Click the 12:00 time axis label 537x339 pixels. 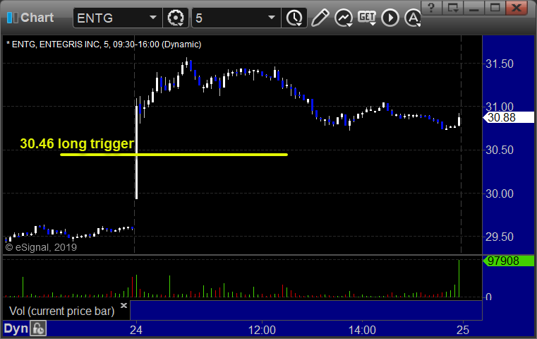pos(262,330)
